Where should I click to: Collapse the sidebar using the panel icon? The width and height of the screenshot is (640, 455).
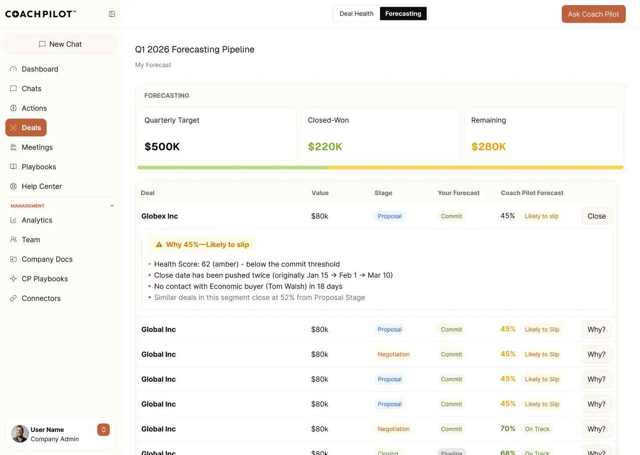point(112,14)
